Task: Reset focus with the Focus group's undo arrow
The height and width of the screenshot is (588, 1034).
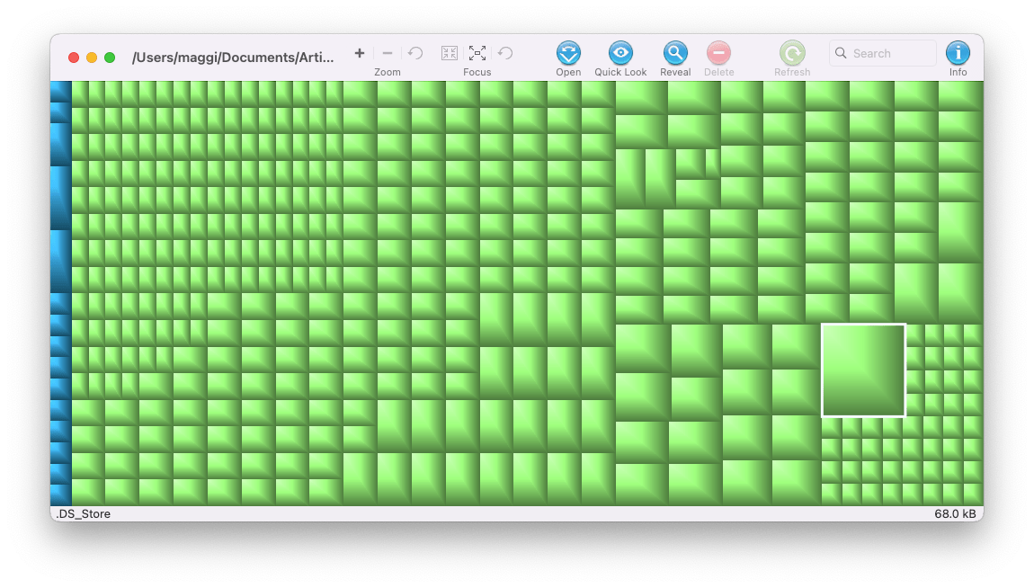Action: tap(505, 53)
